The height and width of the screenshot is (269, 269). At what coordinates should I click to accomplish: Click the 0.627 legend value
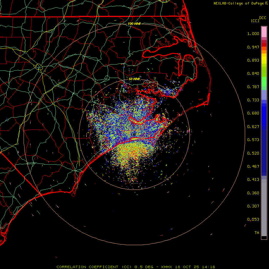point(253,127)
